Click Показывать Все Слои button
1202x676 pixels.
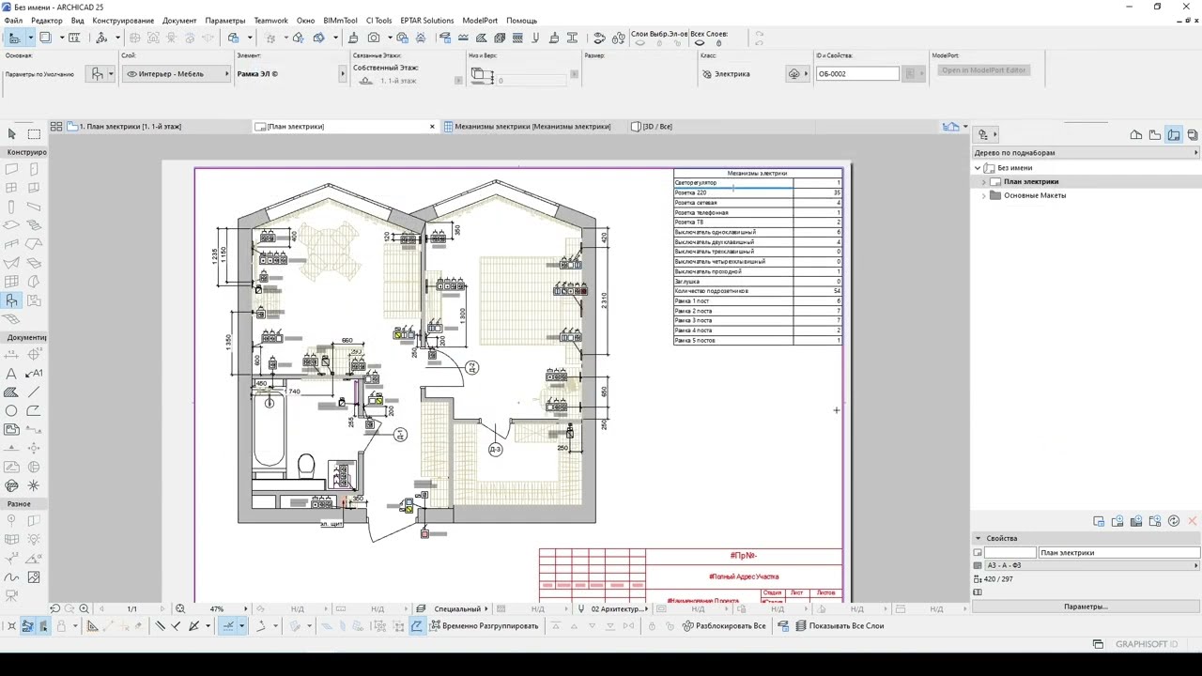(x=839, y=626)
